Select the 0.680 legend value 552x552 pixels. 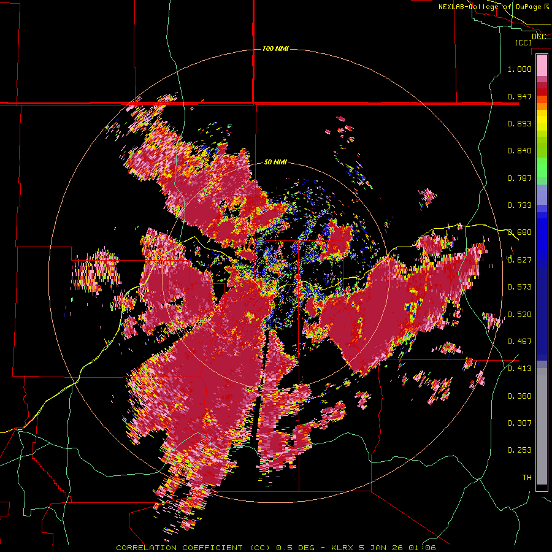pyautogui.click(x=519, y=232)
